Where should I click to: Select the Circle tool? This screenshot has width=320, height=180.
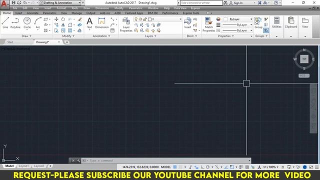[x=27, y=23]
